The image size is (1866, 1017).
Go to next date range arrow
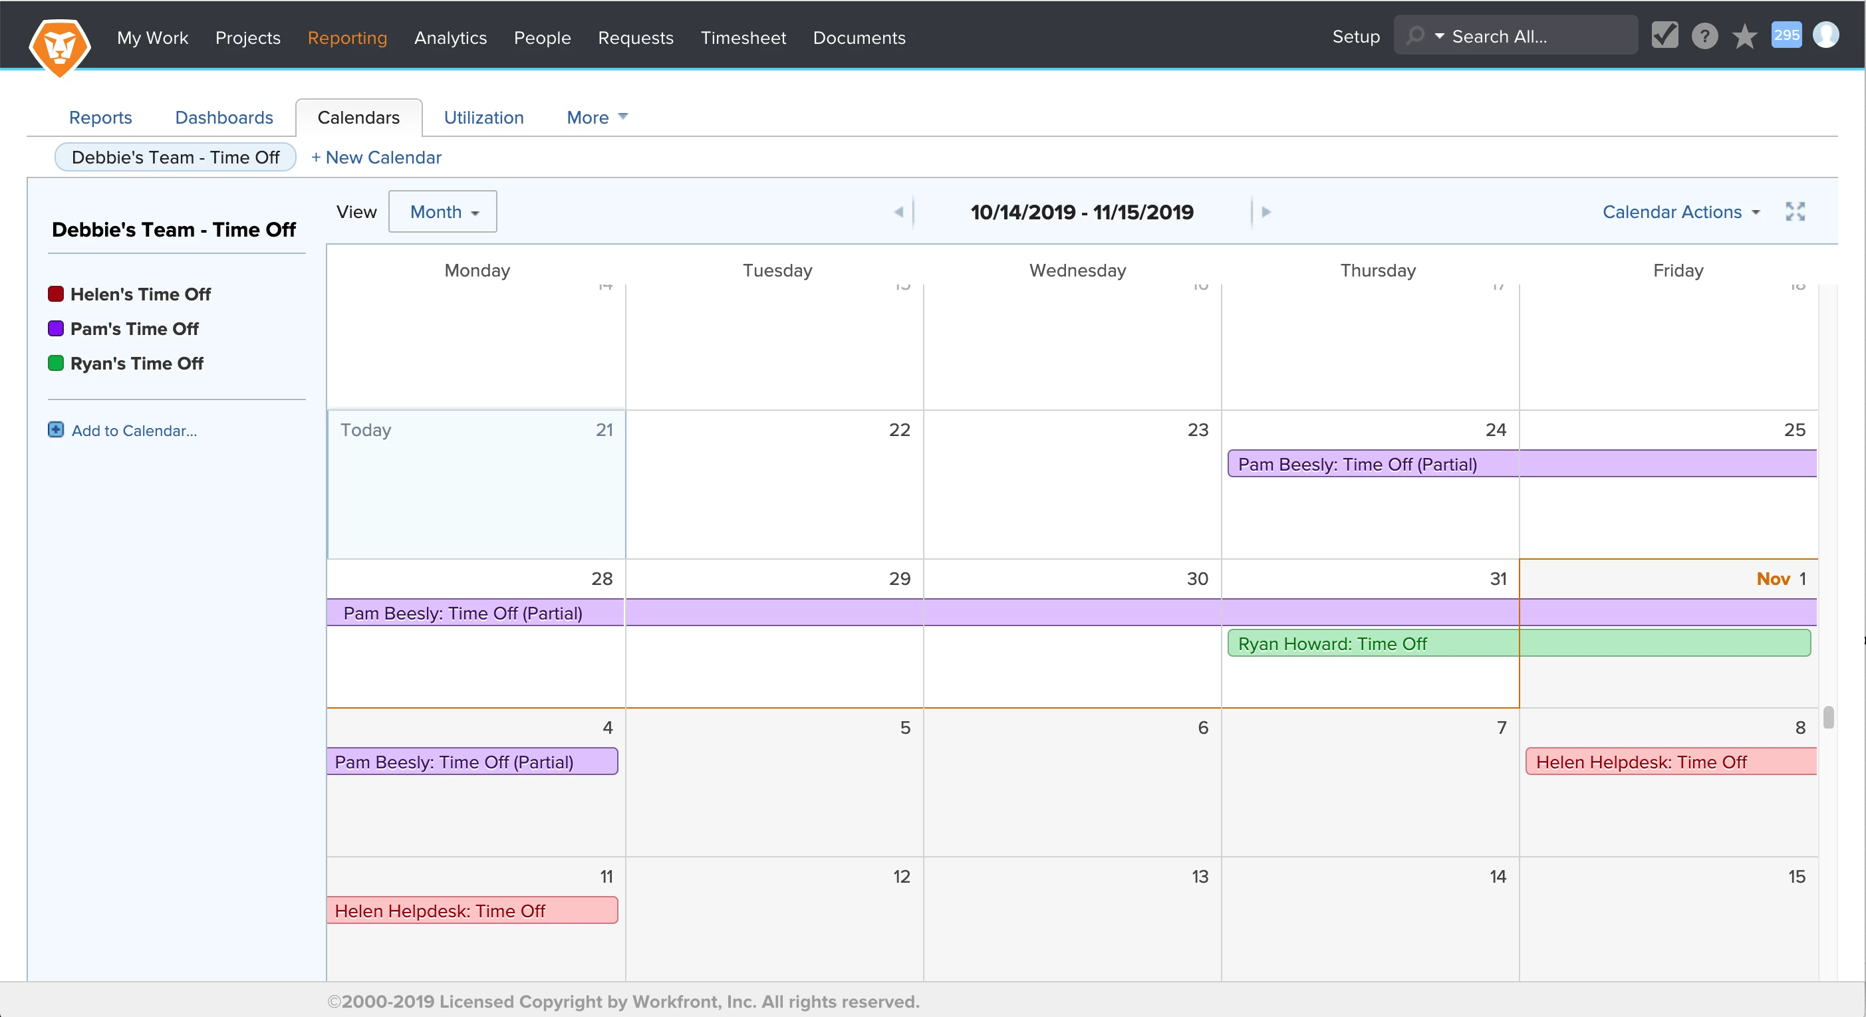(1266, 212)
